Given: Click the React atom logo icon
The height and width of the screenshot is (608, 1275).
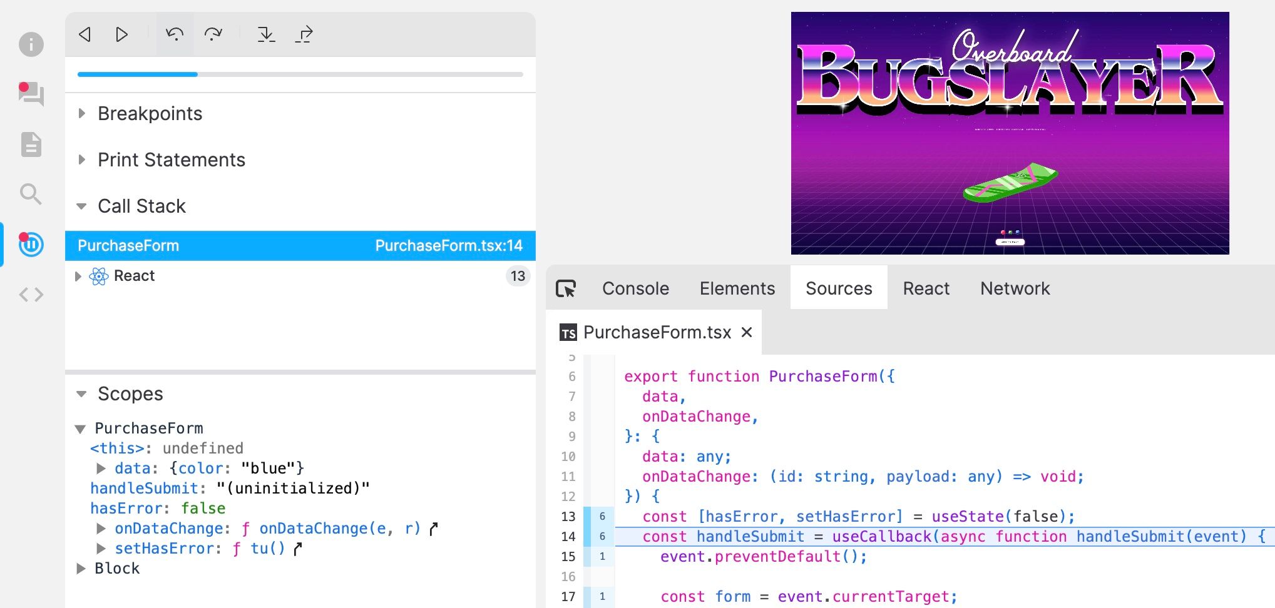Looking at the screenshot, I should coord(99,276).
